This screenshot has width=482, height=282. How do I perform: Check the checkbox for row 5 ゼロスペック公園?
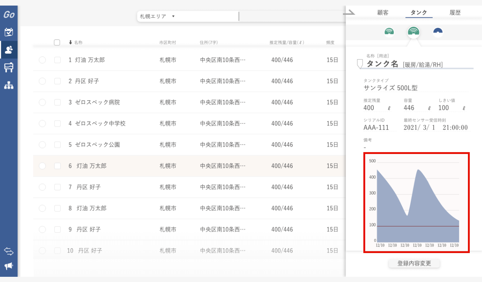coord(57,144)
